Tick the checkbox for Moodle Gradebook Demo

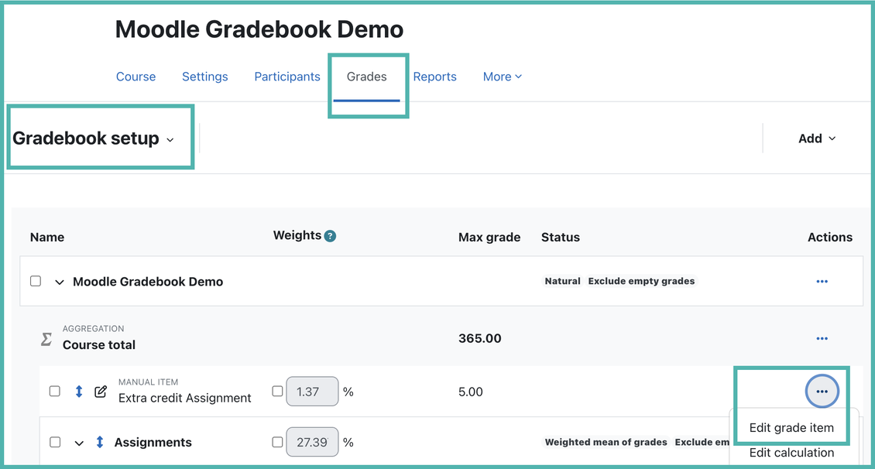36,281
